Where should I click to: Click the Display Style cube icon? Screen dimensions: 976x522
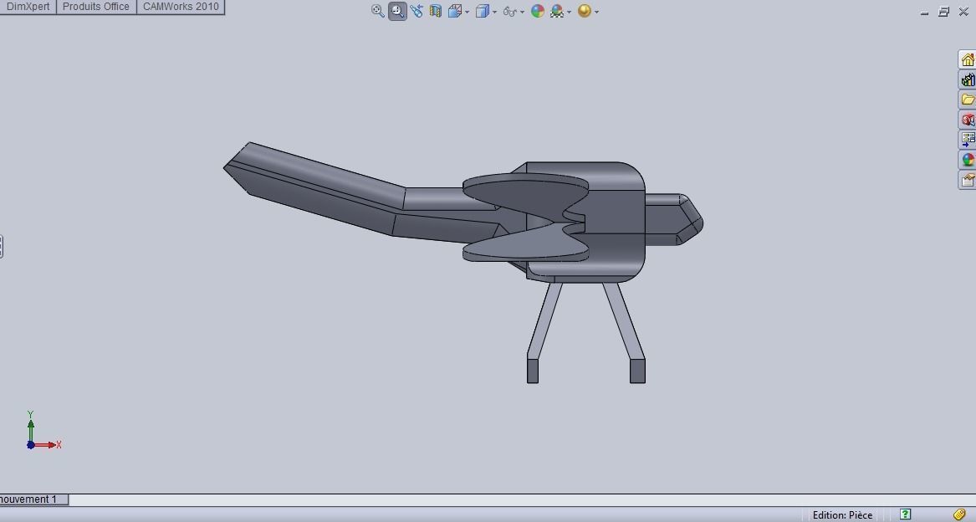(483, 11)
